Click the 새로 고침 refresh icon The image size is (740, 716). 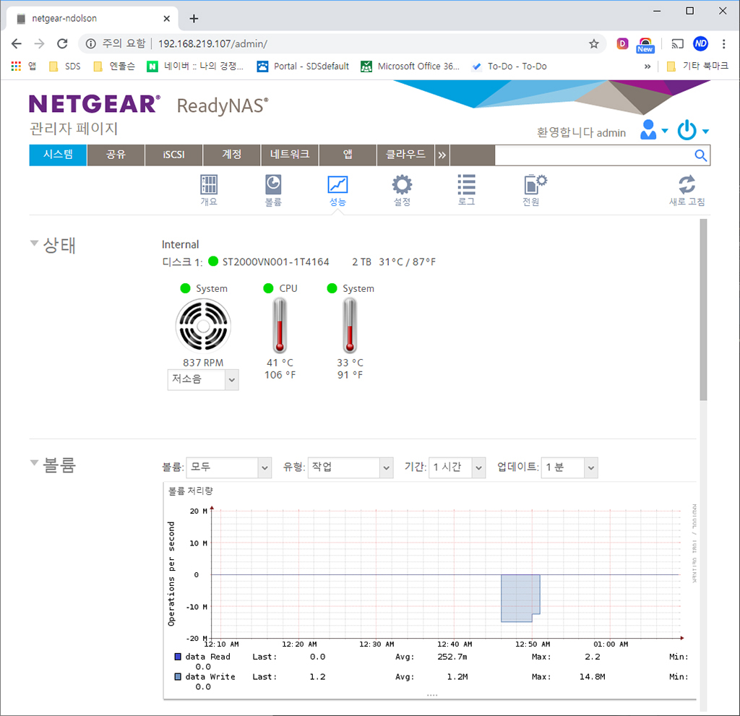click(x=687, y=190)
